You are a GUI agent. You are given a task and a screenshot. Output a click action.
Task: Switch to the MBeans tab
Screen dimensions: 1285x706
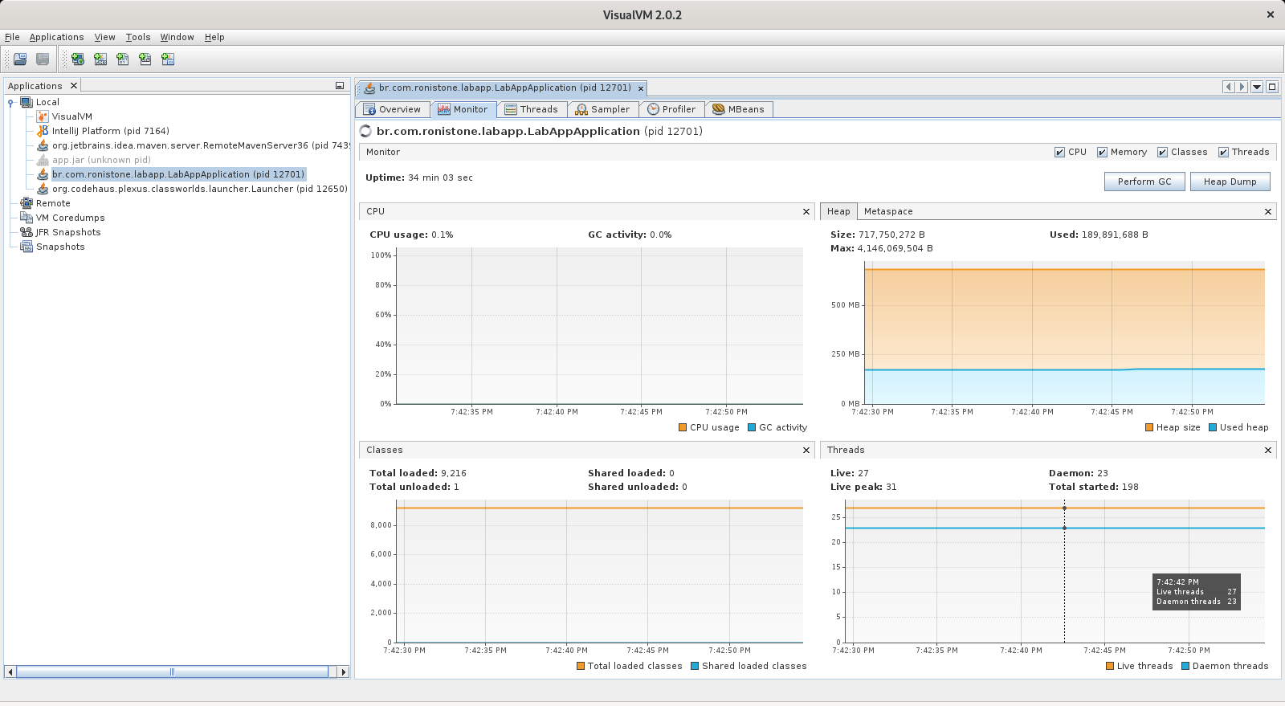click(x=739, y=109)
